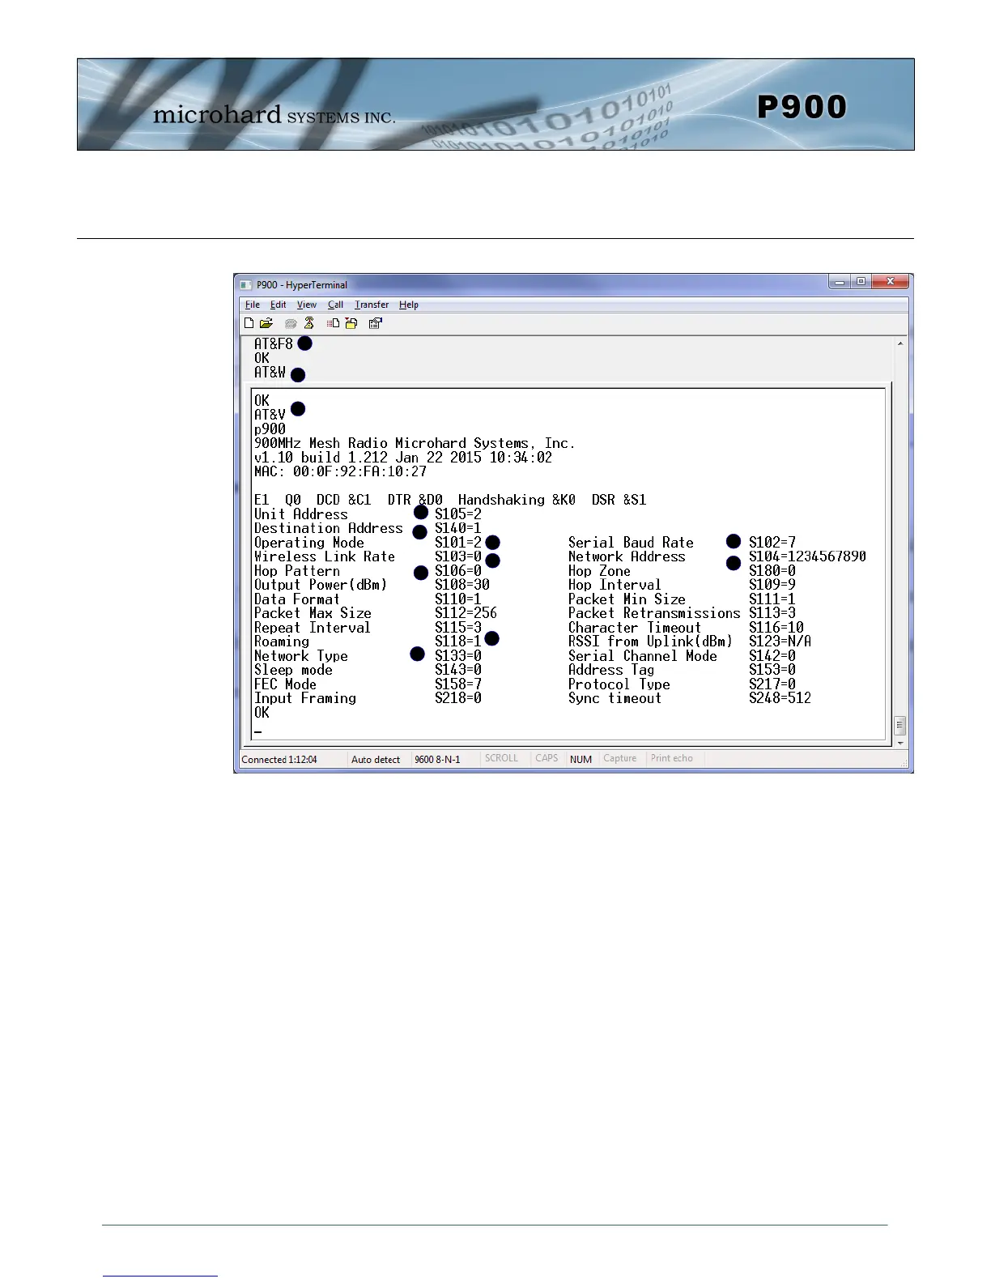991x1283 pixels.
Task: Click the 'S118=1' Roaming value
Action: pos(458,641)
